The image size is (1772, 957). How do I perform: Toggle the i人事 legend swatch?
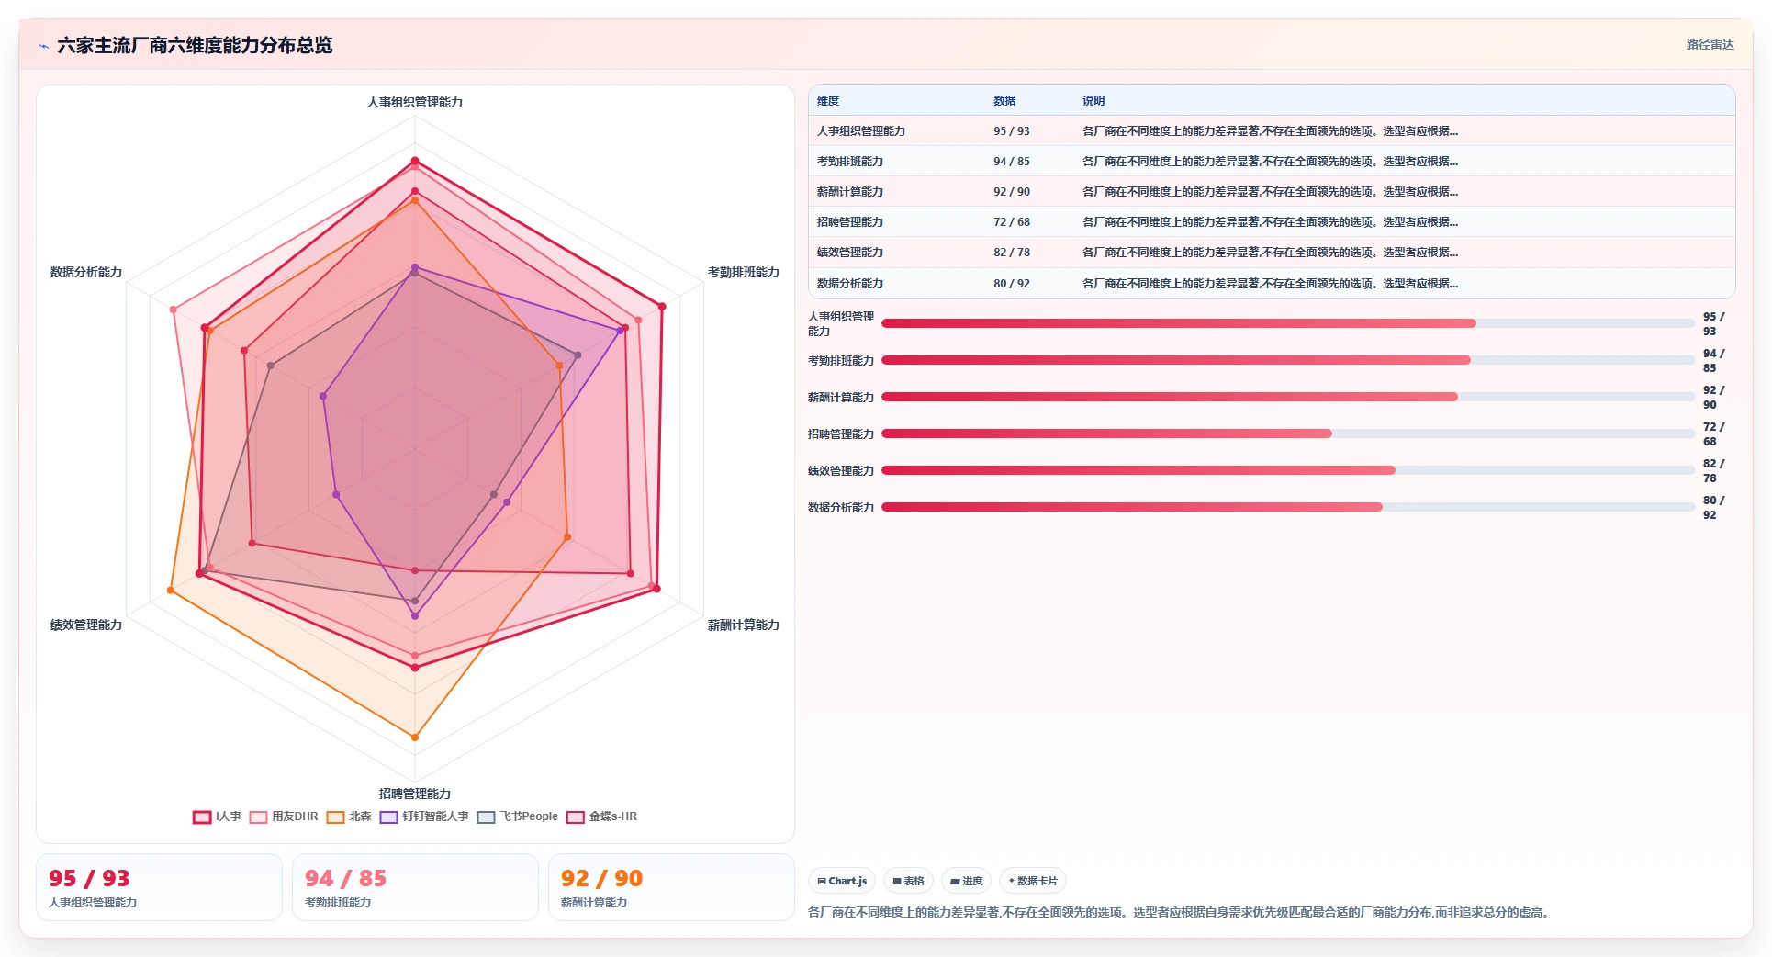click(202, 816)
